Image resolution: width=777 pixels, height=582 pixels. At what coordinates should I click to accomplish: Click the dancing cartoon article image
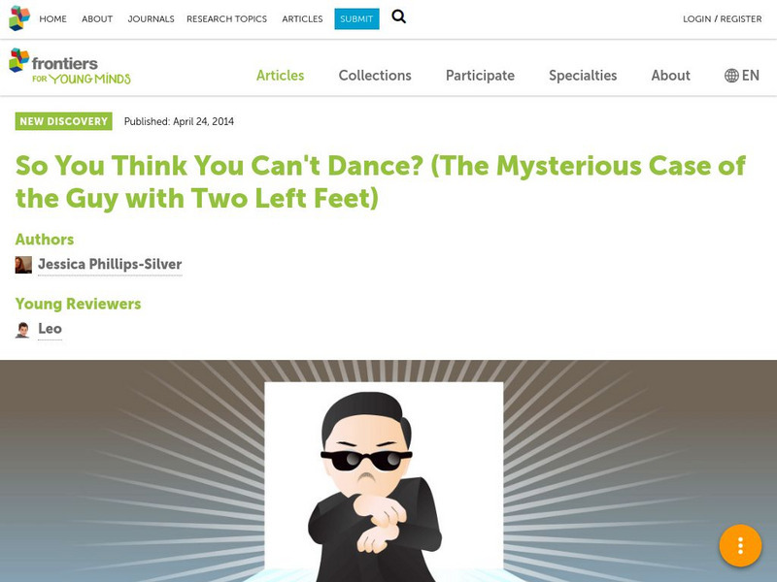tap(384, 481)
